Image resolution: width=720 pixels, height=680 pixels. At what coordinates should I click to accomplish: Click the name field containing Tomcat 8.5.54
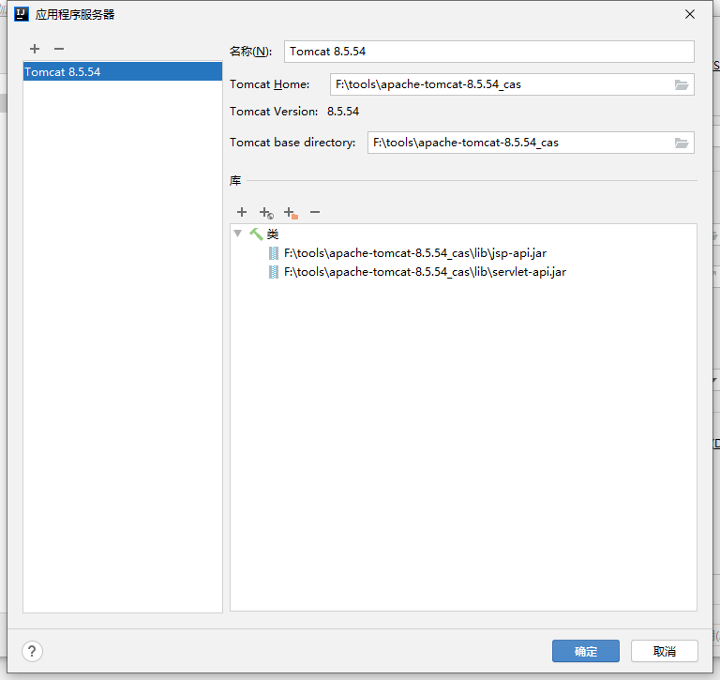coord(489,52)
